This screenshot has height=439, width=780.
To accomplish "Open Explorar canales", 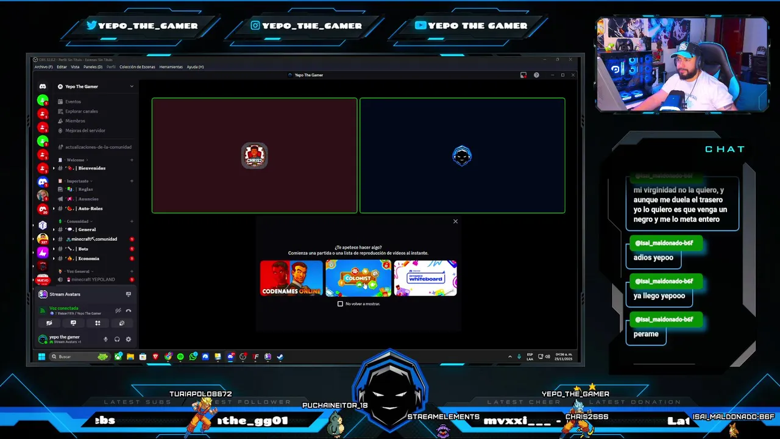I will [x=82, y=112].
